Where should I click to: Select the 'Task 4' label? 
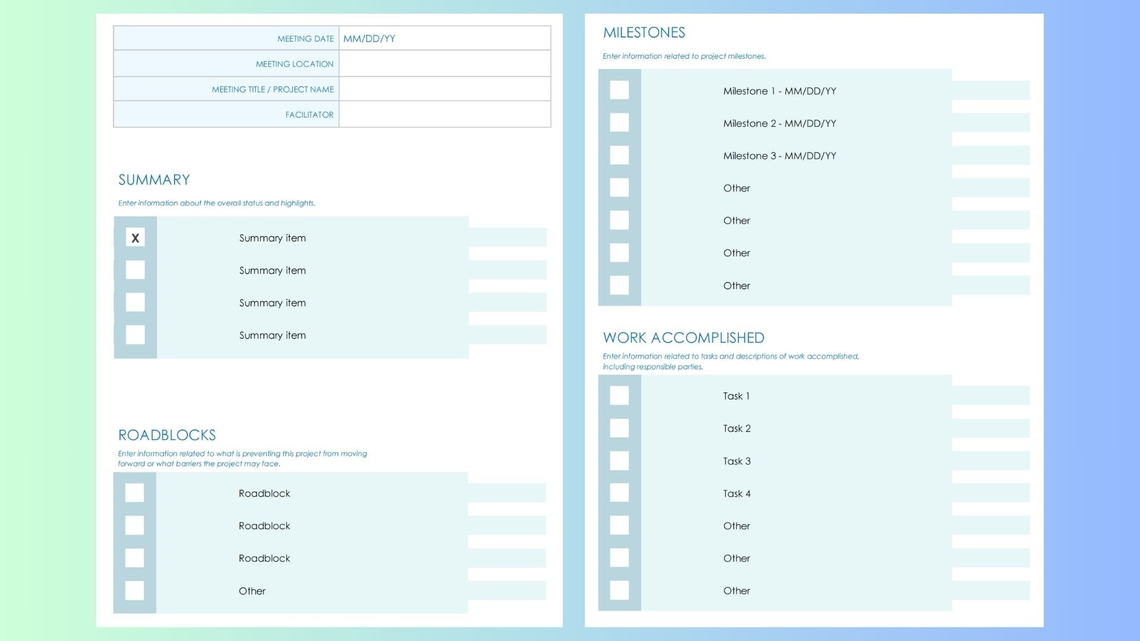pos(737,493)
